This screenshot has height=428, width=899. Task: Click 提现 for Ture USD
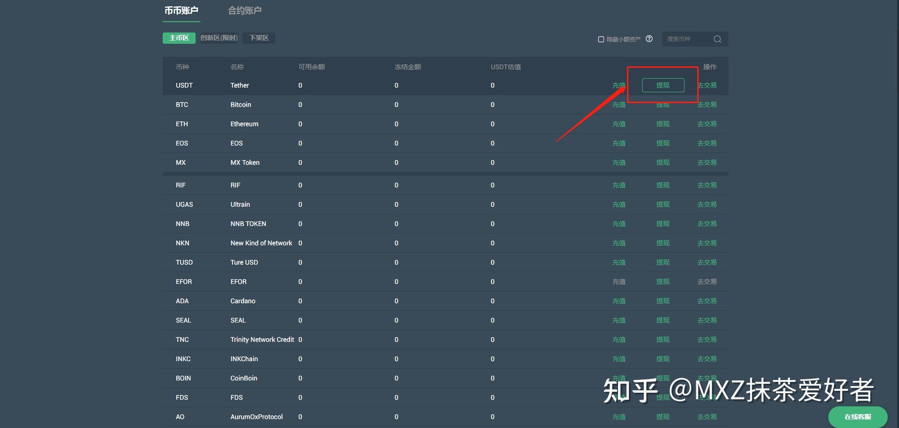coord(663,262)
